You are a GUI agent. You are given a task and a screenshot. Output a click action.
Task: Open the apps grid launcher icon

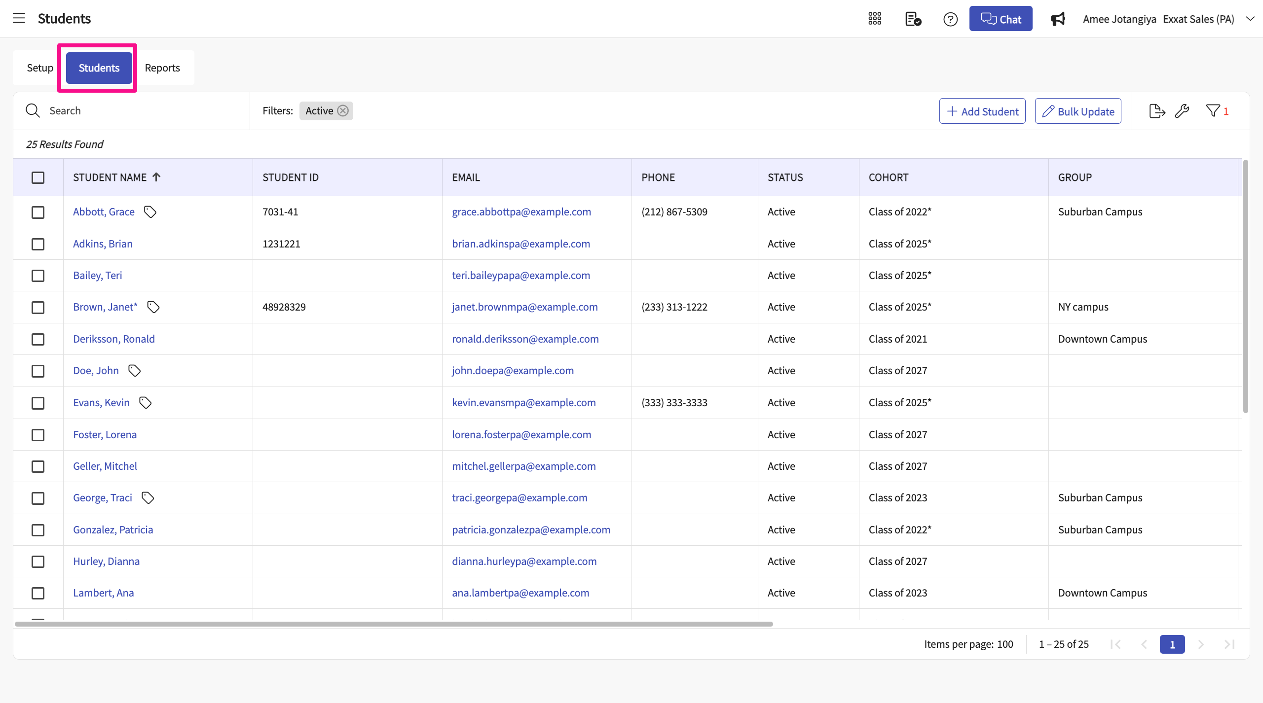tap(875, 19)
